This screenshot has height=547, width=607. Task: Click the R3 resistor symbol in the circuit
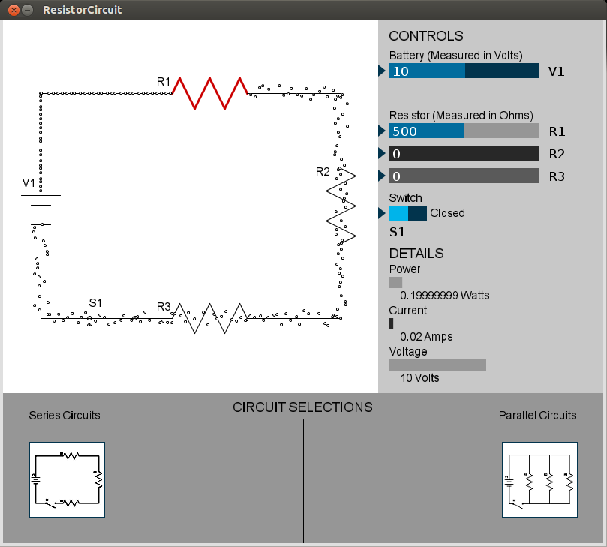pyautogui.click(x=210, y=318)
